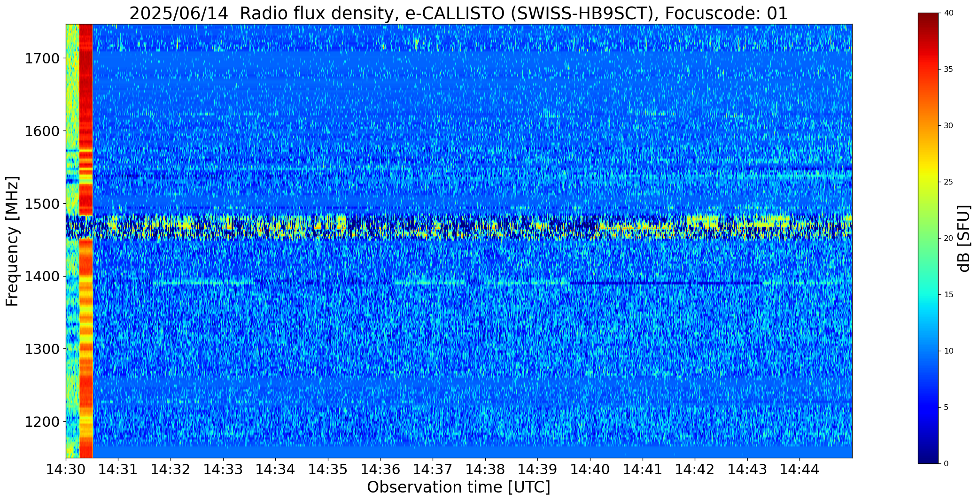978x501 pixels.
Task: Click the colorbar tick label 25
Action: click(948, 182)
